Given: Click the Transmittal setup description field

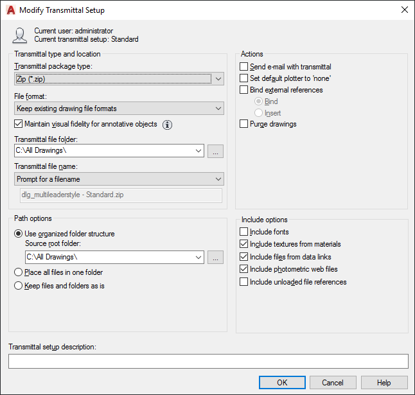Looking at the screenshot, I should pyautogui.click(x=208, y=361).
